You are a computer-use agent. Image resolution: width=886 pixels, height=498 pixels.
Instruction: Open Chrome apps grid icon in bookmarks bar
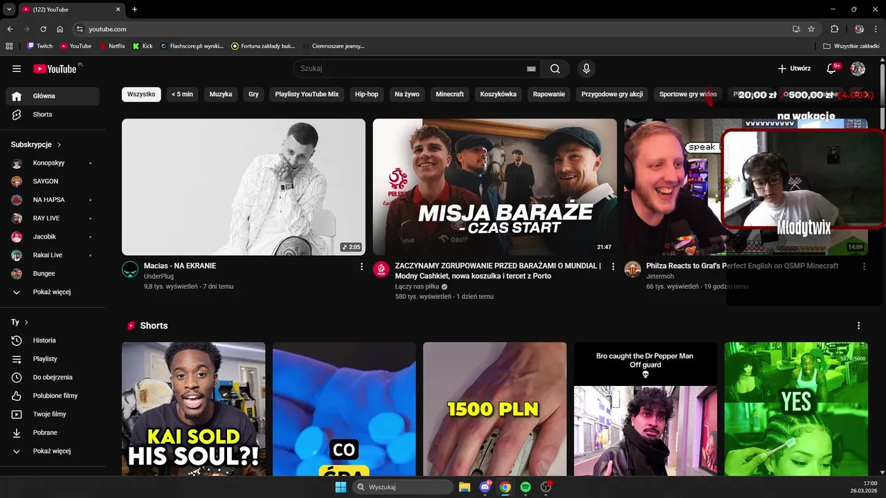[9, 46]
